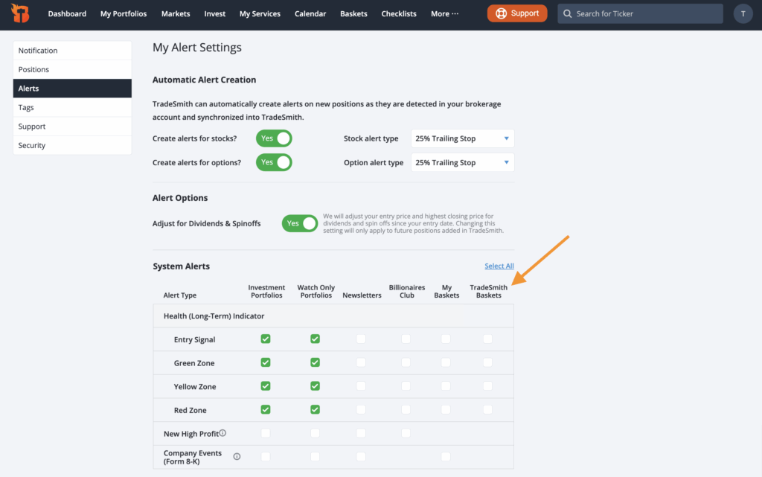
Task: Check New High Profit for Investment Portfolios
Action: 266,433
